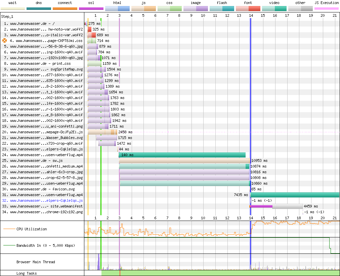Viewport: 340px width, 276px height.
Task: Click the 'font' legend color bar
Action: tap(248, 9)
